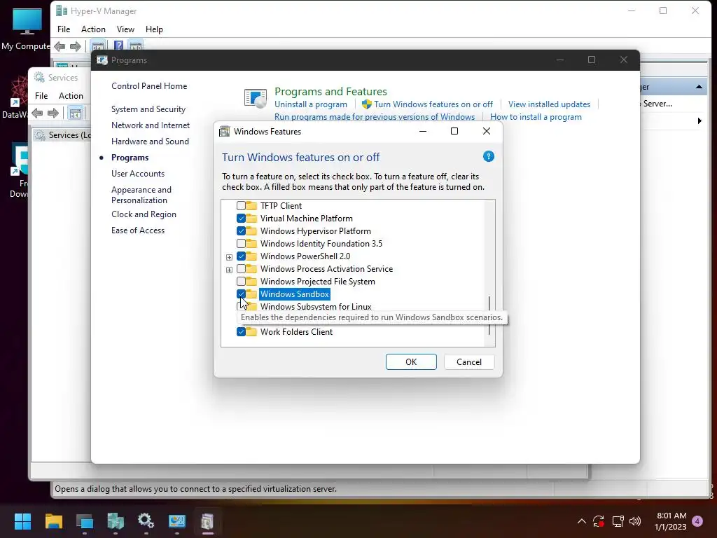The width and height of the screenshot is (717, 538).
Task: Open File Explorer from taskbar
Action: click(x=53, y=521)
